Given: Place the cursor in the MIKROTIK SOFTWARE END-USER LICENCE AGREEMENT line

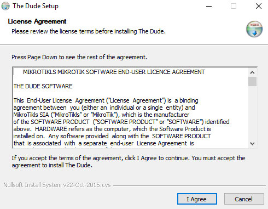Looking at the screenshot, I should [114, 72].
